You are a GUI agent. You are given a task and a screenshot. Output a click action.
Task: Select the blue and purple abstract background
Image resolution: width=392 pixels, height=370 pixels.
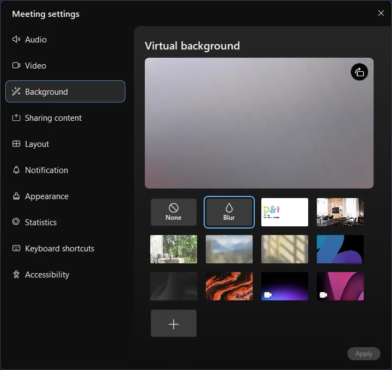click(340, 249)
